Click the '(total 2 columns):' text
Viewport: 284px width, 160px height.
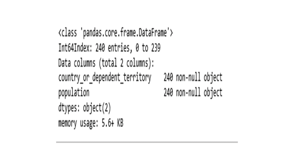(126, 64)
